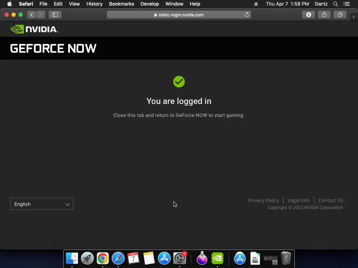Viewport: 358px width, 268px height.
Task: Open the Privacy Policy link
Action: [264, 200]
